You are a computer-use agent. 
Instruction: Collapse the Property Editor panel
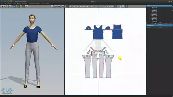[172, 25]
